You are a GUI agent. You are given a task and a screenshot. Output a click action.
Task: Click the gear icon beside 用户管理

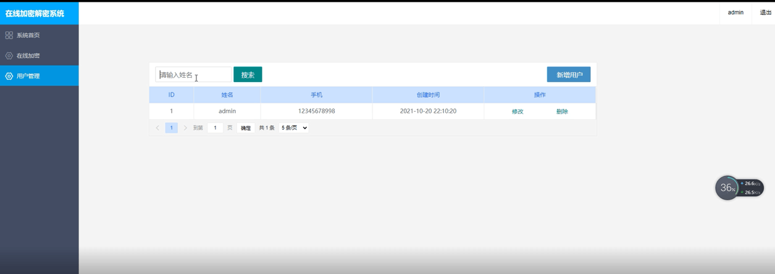point(9,76)
